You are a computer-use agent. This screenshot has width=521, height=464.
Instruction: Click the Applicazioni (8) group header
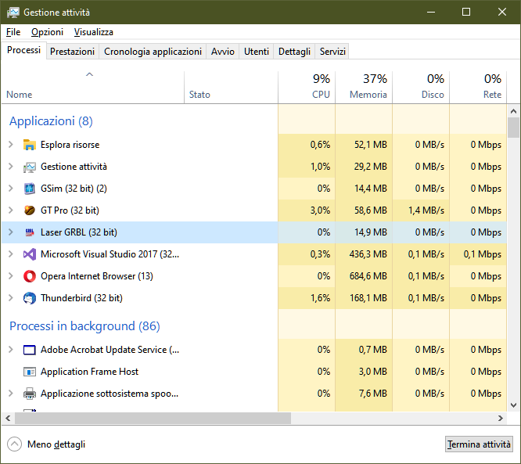coord(51,121)
